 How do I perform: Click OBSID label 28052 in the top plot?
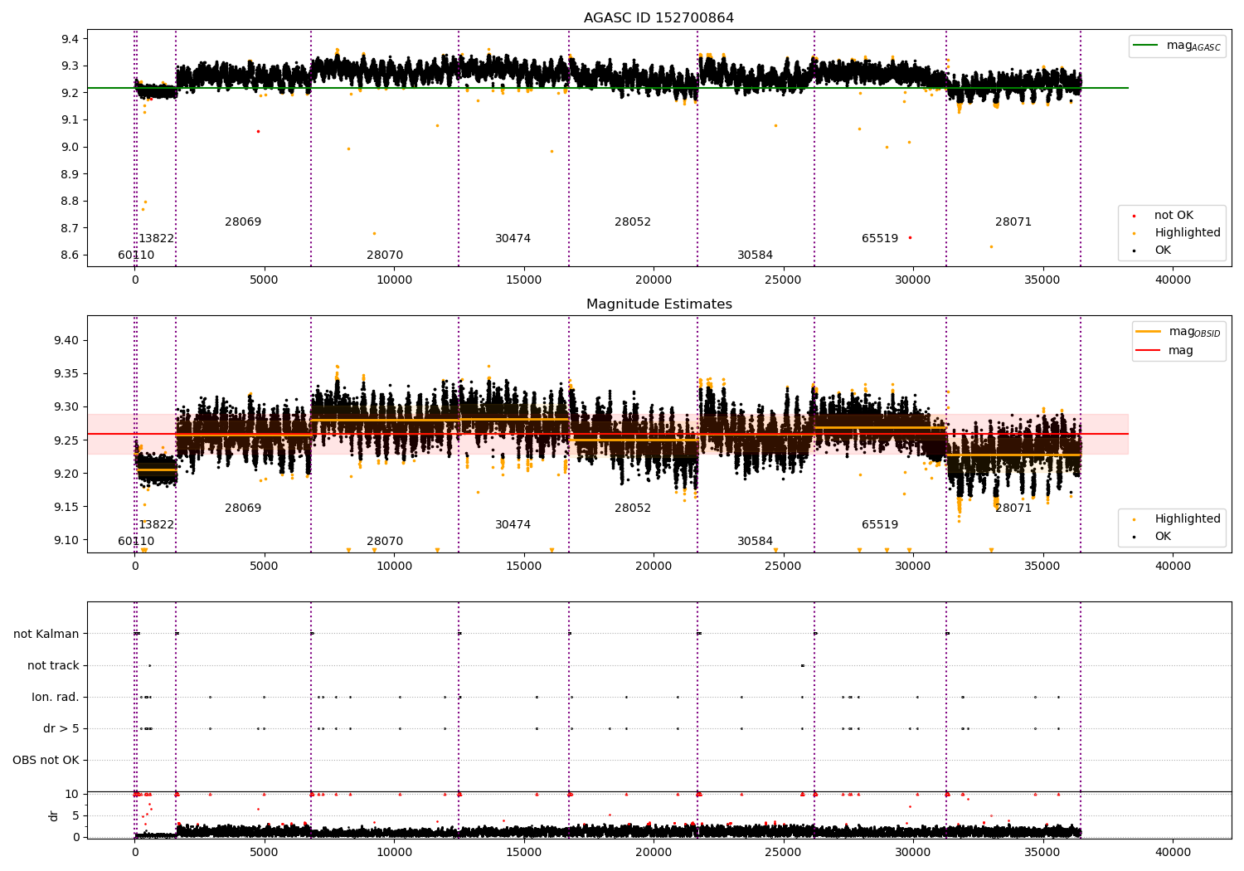pyautogui.click(x=633, y=222)
